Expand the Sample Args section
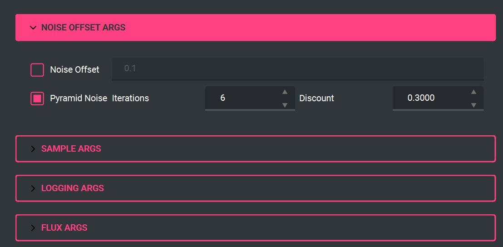This screenshot has height=247, width=503. (71, 149)
